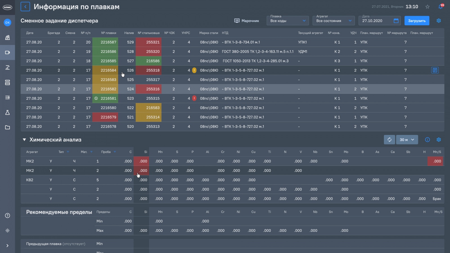Screen dimensions: 450x253
Task: Refresh the chemical analysis data
Action: 390,140
